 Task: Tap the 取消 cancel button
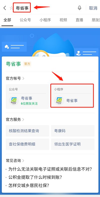93,8
